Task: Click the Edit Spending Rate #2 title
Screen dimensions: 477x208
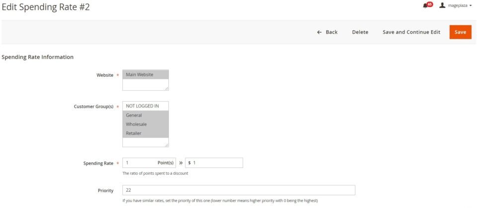Action: 46,7
